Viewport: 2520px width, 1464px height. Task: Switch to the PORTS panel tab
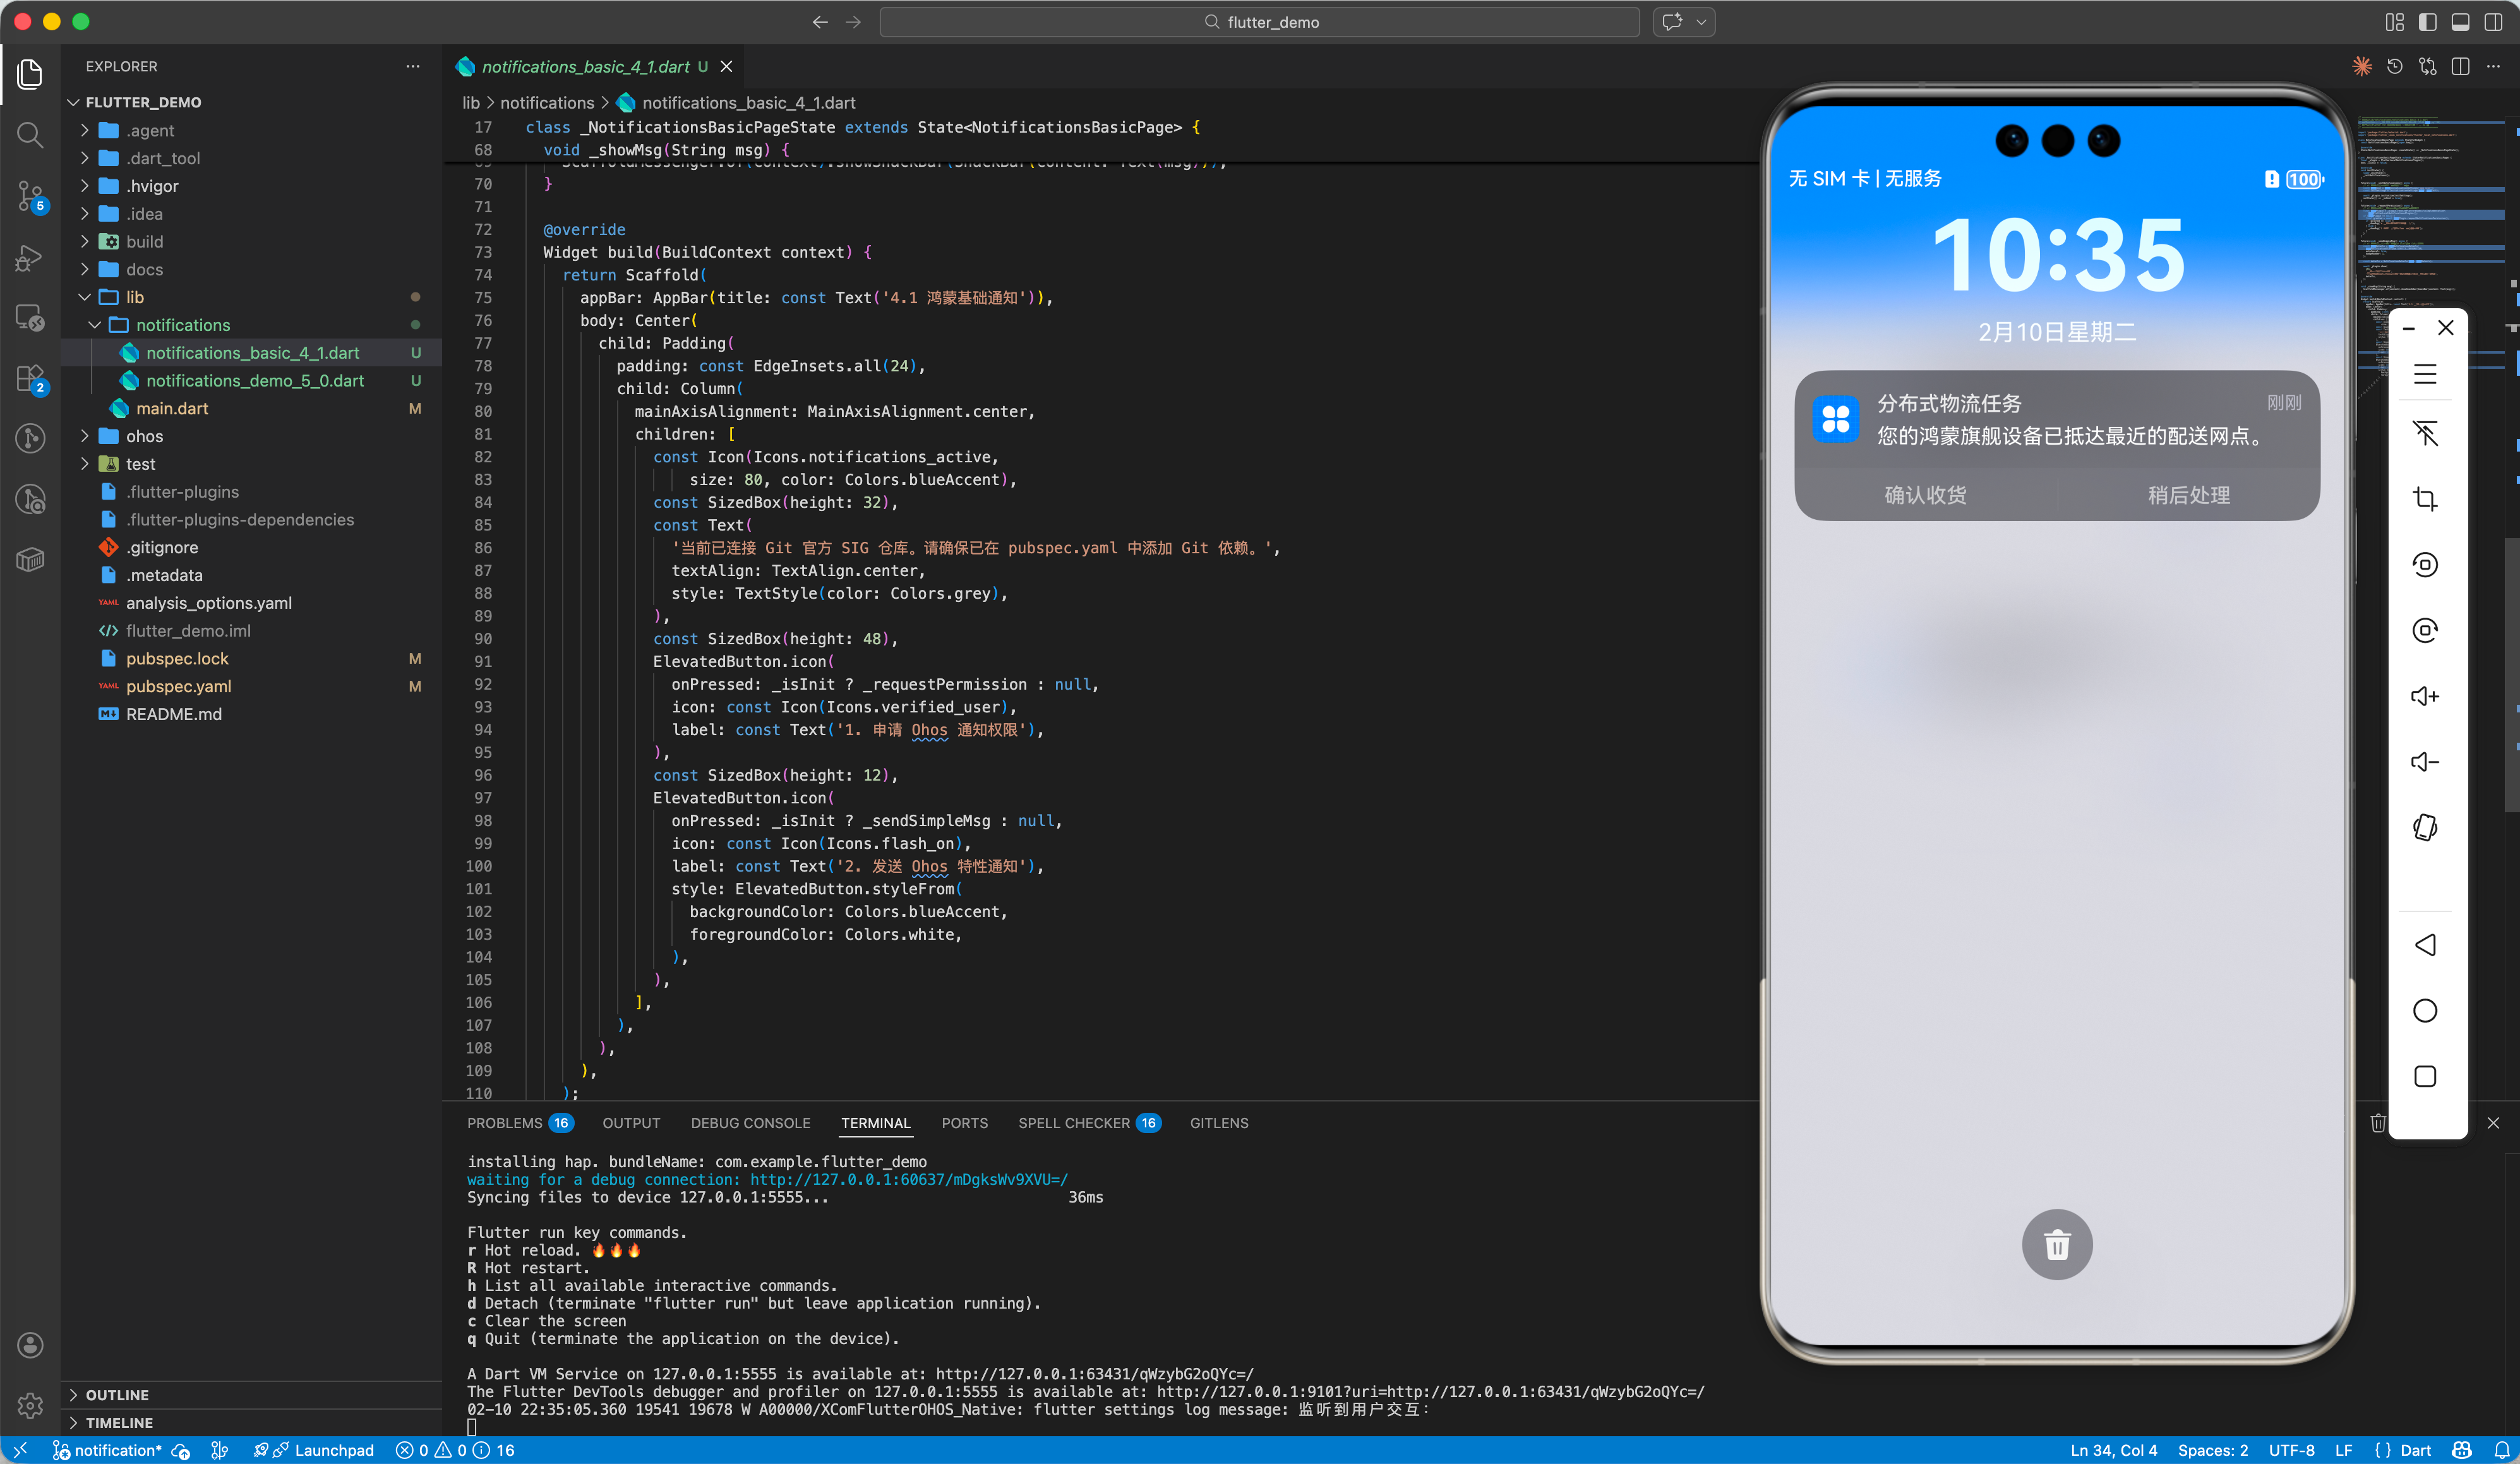964,1123
